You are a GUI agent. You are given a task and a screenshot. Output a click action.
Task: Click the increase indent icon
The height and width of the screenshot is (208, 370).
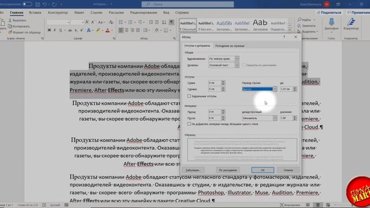pyautogui.click(x=157, y=22)
